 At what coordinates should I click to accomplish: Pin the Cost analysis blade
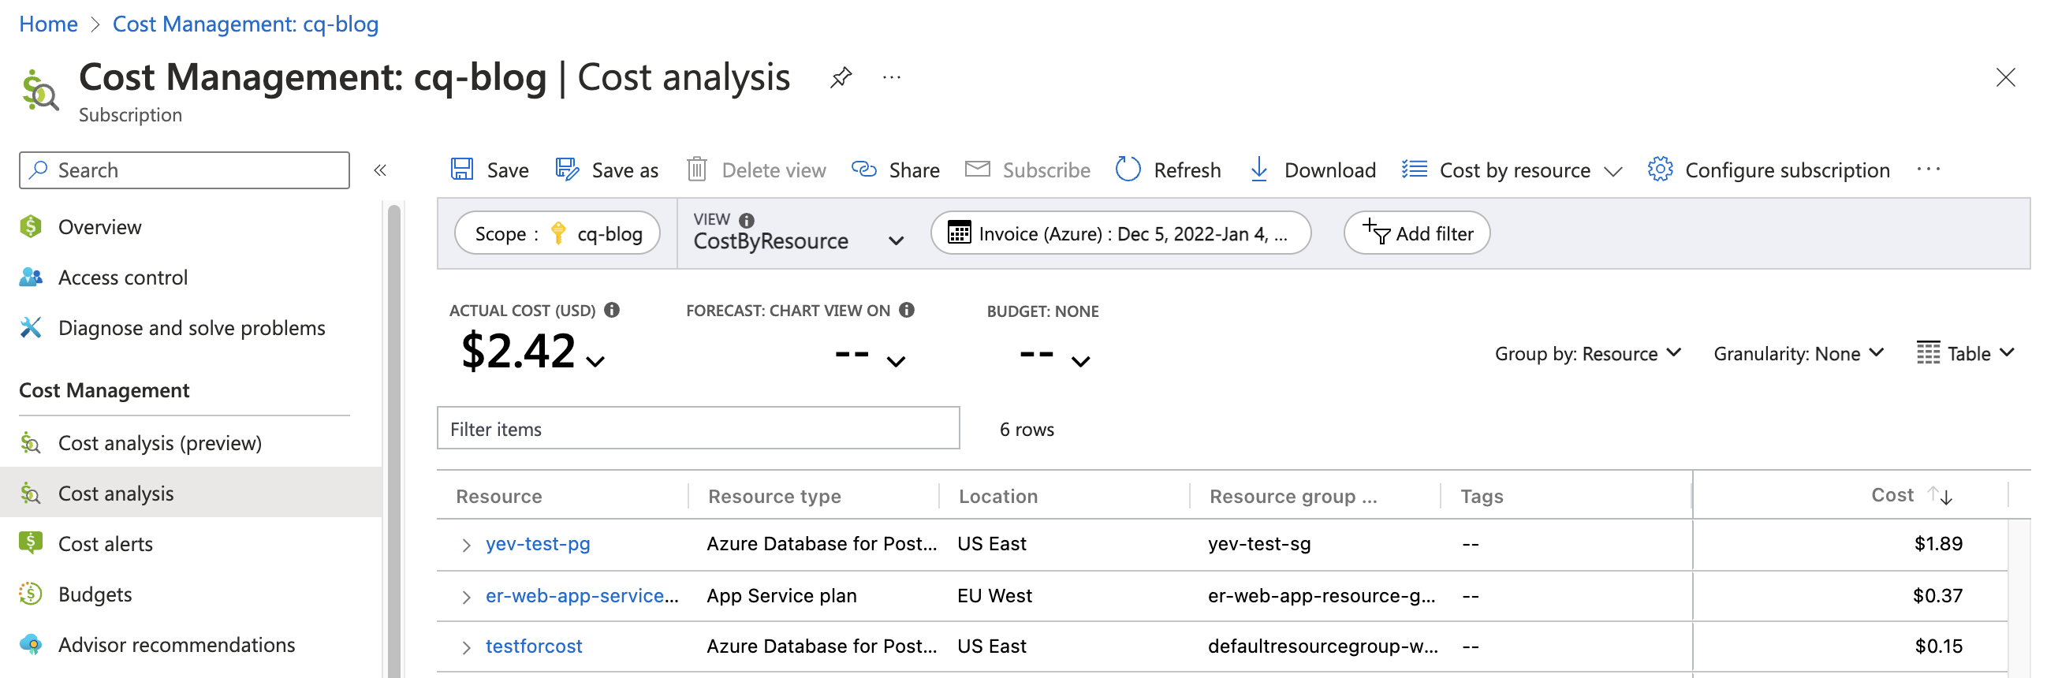click(841, 77)
